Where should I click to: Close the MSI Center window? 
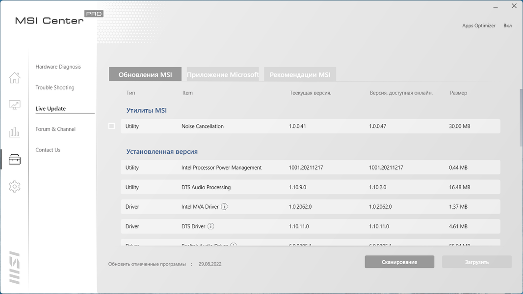(514, 6)
